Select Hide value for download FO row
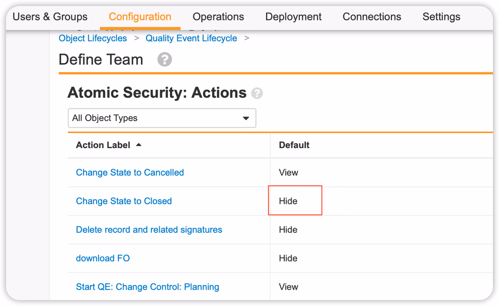Viewport: 499px width, 306px height. coord(288,258)
